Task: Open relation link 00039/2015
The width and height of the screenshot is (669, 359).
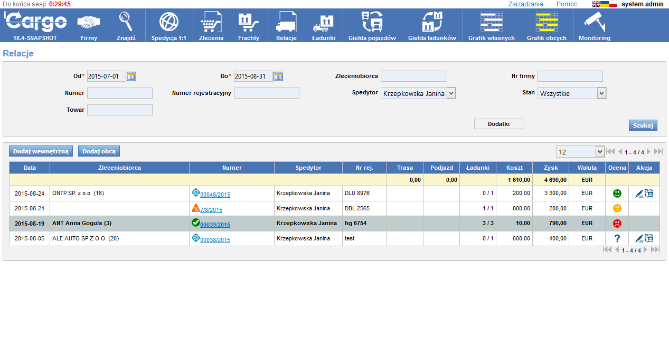Action: coord(215,225)
